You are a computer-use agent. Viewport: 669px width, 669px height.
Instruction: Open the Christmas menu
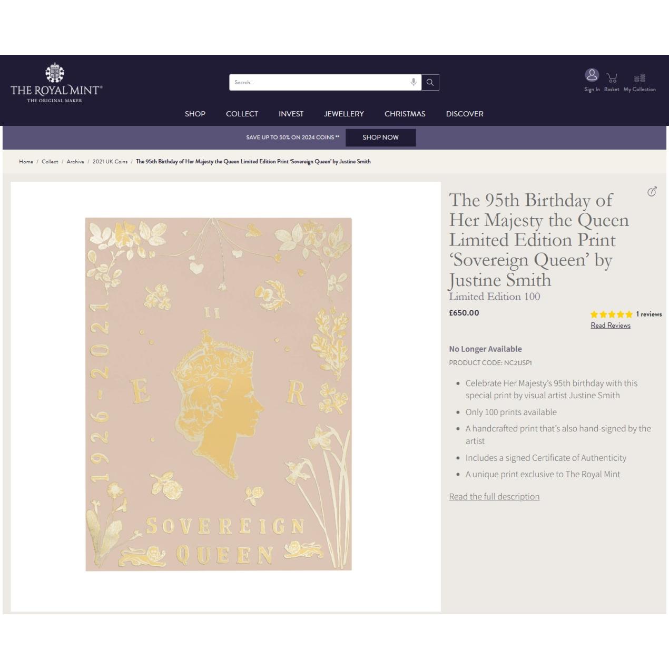tap(405, 114)
